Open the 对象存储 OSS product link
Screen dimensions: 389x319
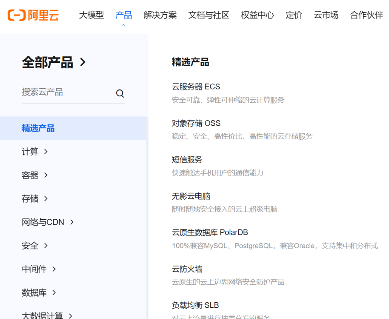coord(196,123)
